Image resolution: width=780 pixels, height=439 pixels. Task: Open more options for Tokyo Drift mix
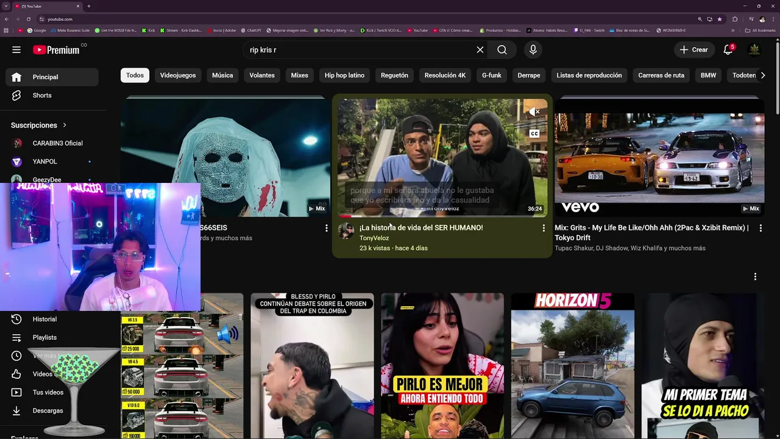click(x=760, y=228)
